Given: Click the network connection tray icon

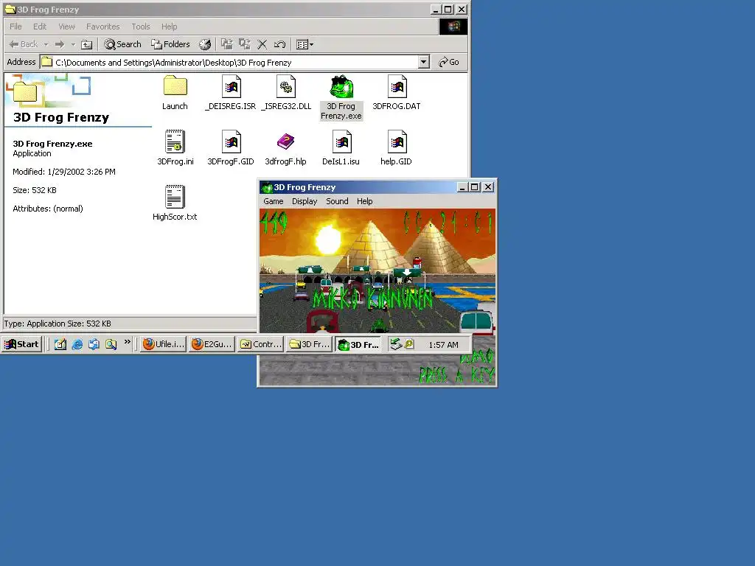Looking at the screenshot, I should [x=395, y=344].
